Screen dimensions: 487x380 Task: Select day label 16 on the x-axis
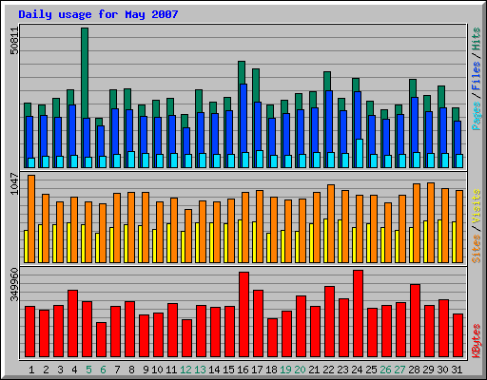[243, 370]
